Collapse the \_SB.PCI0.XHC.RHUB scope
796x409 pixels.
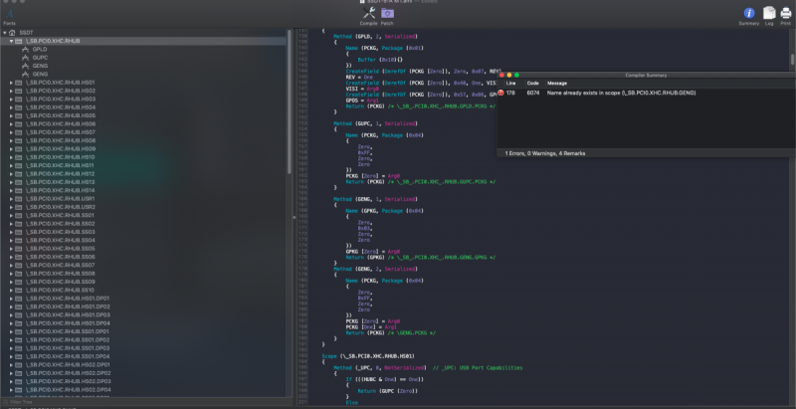pyautogui.click(x=11, y=41)
